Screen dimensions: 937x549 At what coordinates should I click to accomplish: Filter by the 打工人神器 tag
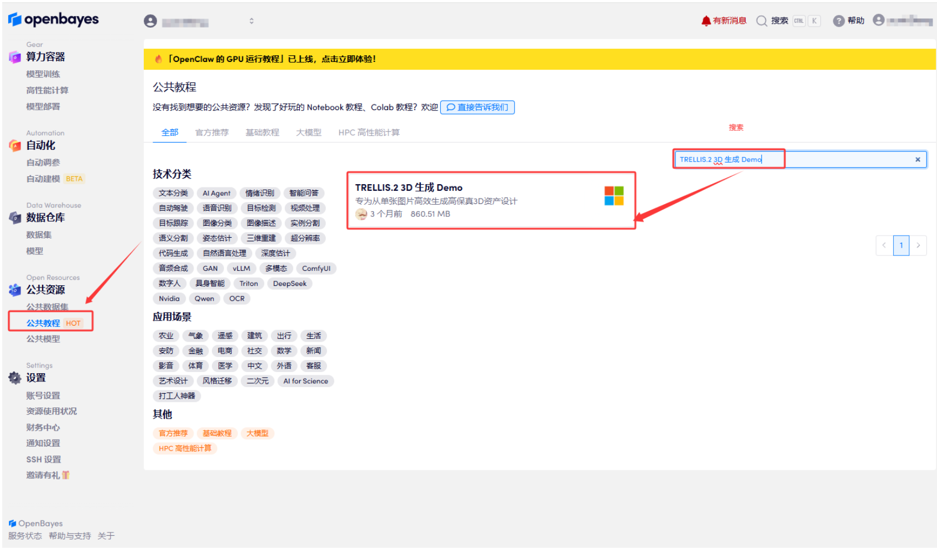point(177,396)
